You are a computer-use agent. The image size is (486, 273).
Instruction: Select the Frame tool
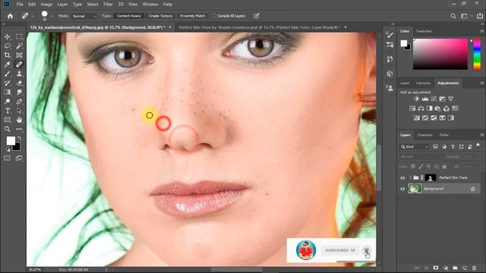click(19, 55)
